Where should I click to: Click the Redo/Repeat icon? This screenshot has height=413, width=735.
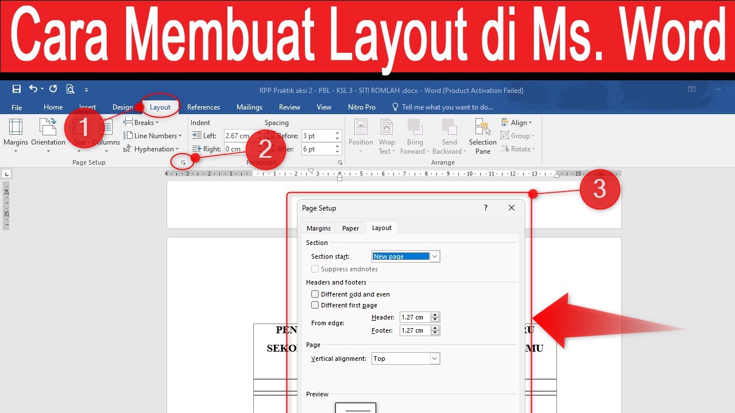pos(53,89)
